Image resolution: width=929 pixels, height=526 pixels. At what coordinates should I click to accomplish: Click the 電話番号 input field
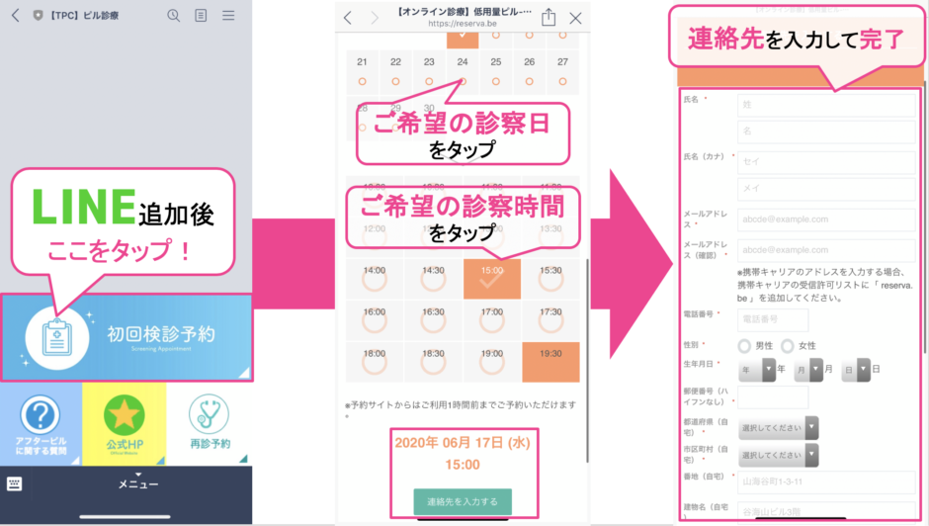[773, 319]
